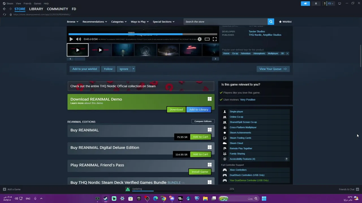Open the View menu
This screenshot has height=203, width=362.
point(18,3)
